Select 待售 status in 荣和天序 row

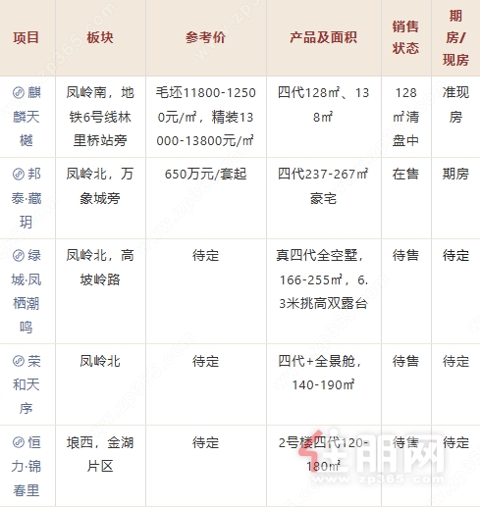click(405, 361)
